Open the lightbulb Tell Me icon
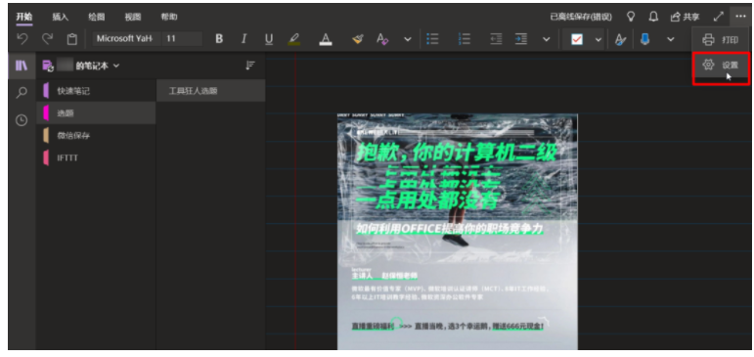 pos(631,17)
